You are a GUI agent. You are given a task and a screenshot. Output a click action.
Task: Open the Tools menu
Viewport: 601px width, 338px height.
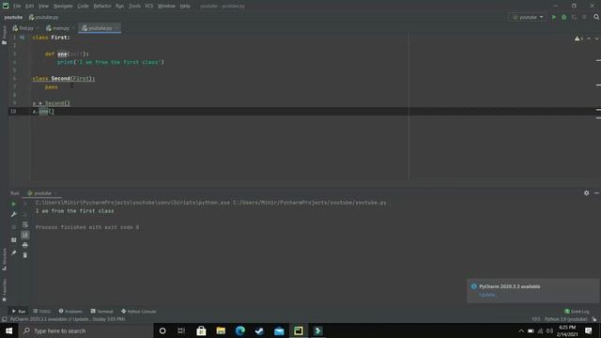134,6
